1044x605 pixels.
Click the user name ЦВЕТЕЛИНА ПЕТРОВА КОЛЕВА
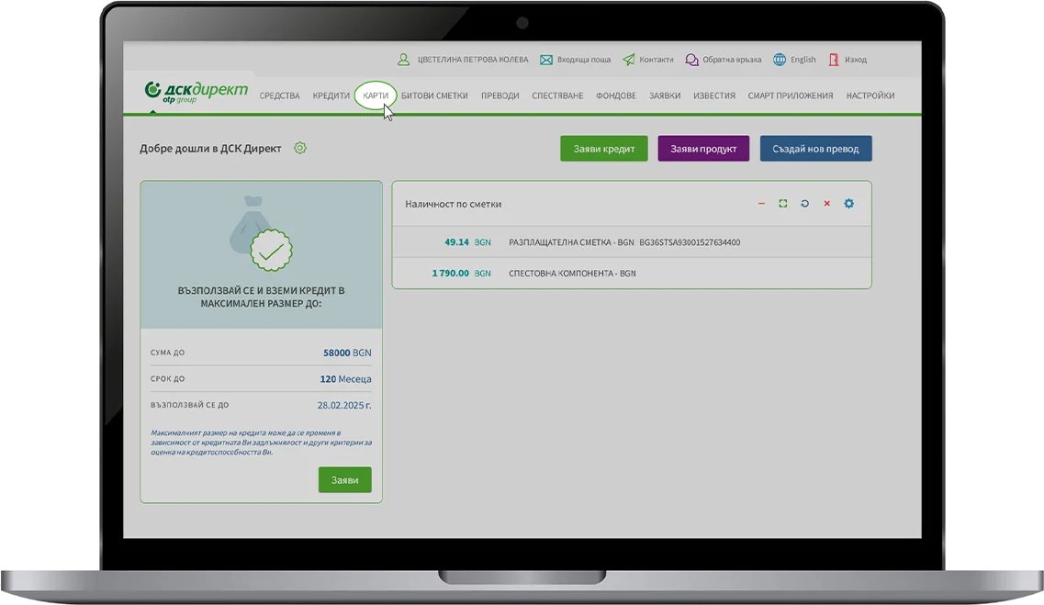click(x=473, y=60)
